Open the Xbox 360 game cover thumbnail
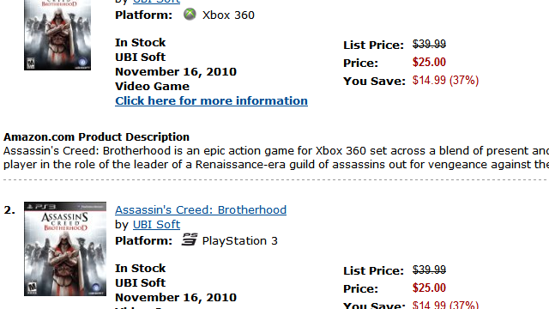Image resolution: width=549 pixels, height=309 pixels. point(57,34)
